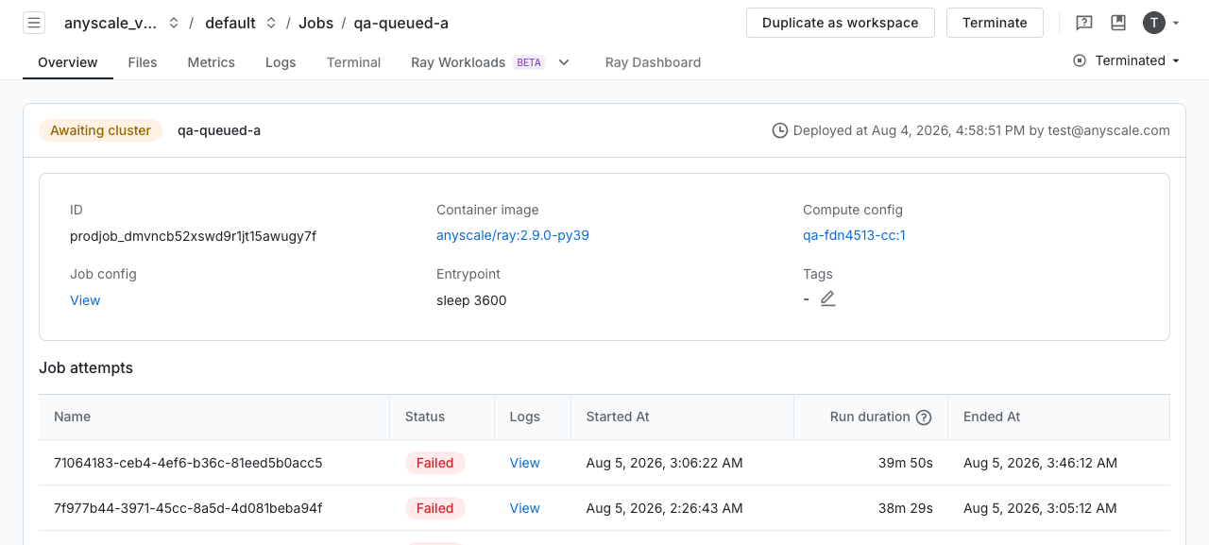
Task: Click the 38m 29s run duration cell
Action: [905, 508]
